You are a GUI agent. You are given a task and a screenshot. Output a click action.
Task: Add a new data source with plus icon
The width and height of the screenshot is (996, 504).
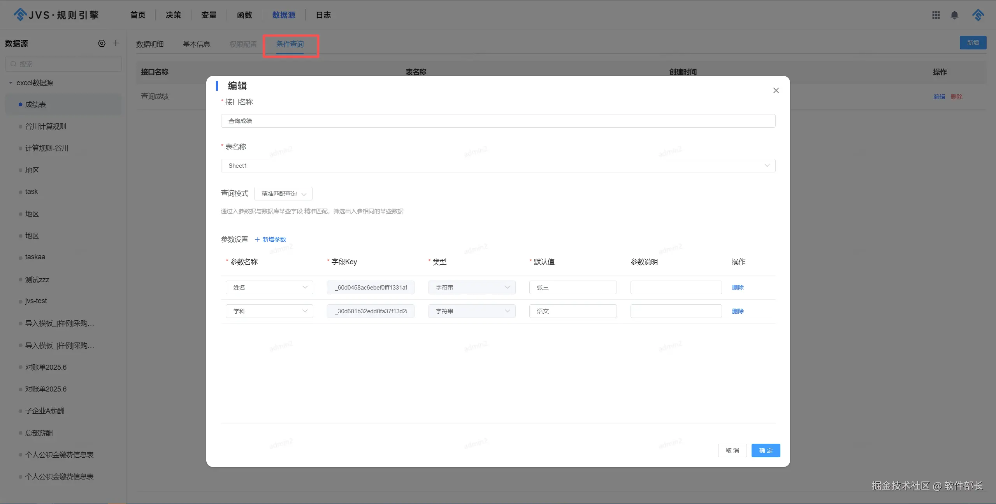(x=116, y=43)
